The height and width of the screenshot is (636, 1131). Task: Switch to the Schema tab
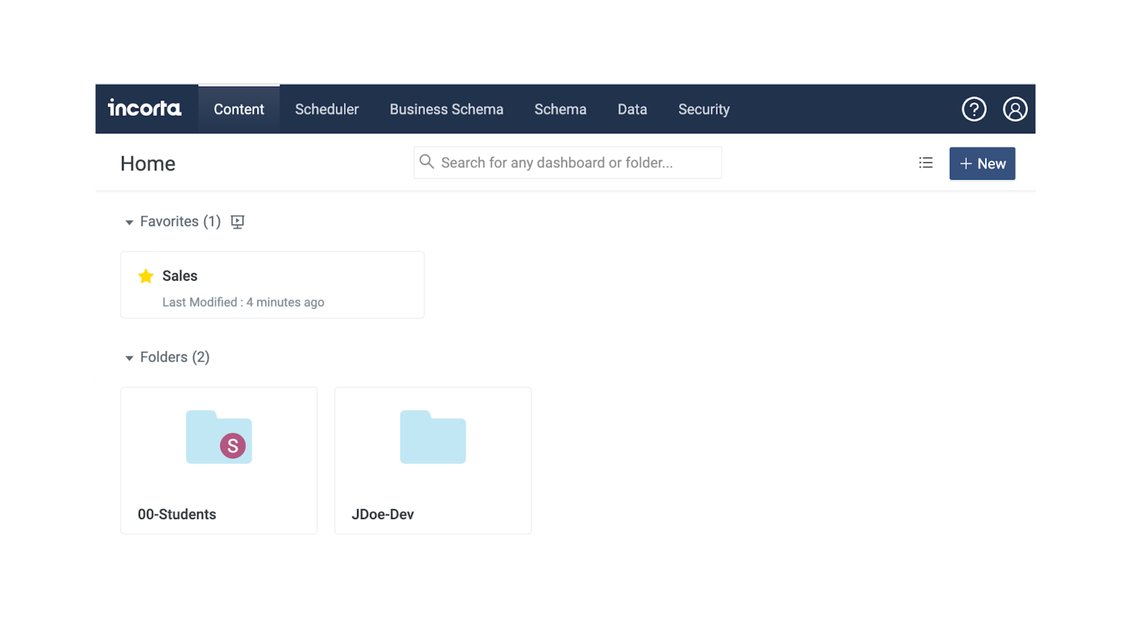pos(560,109)
